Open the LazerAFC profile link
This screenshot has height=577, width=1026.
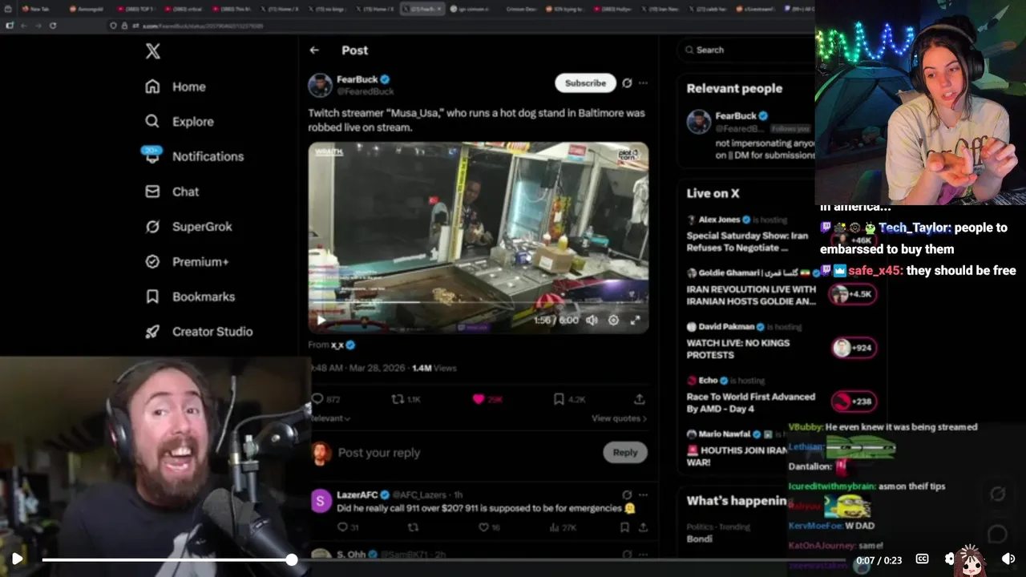(357, 495)
